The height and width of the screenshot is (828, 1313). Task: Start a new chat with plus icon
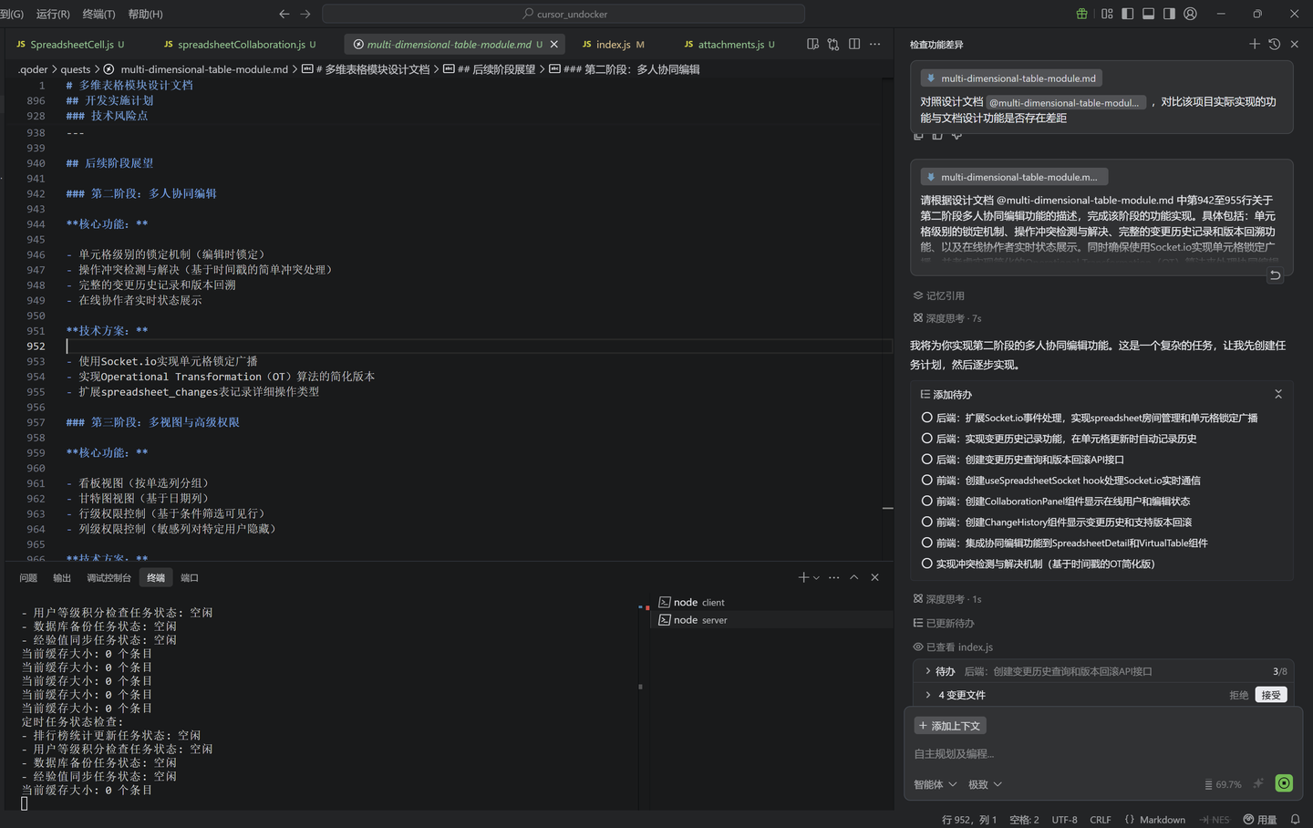click(x=1254, y=44)
